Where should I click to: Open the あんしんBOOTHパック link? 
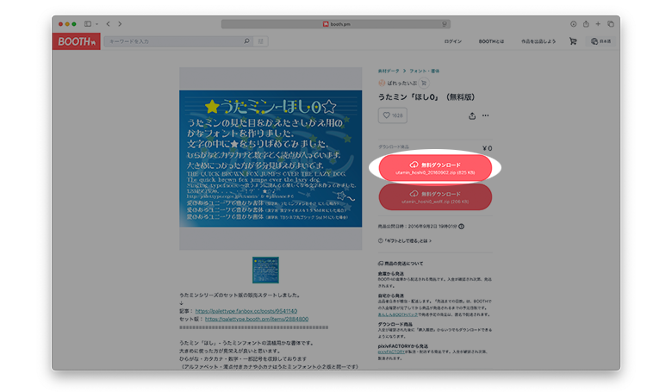(398, 314)
